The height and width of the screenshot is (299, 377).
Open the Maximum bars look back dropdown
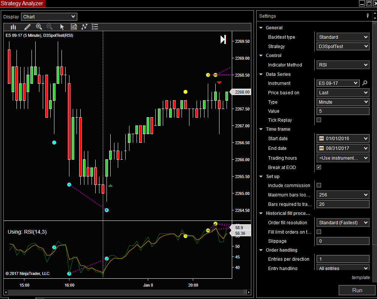(343, 195)
